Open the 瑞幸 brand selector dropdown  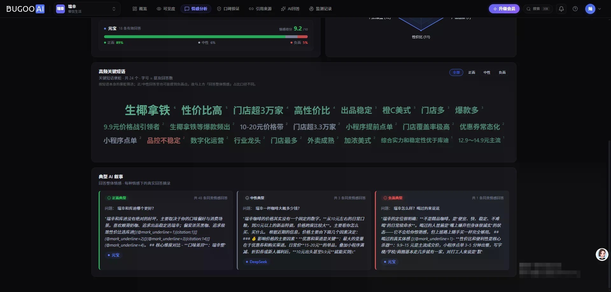[x=87, y=9]
